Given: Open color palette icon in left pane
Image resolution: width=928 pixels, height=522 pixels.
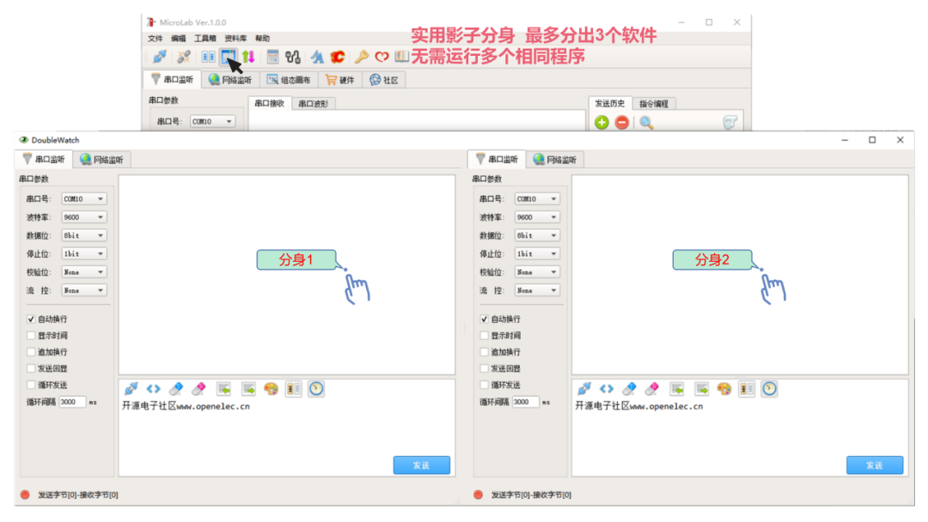Looking at the screenshot, I should [271, 388].
